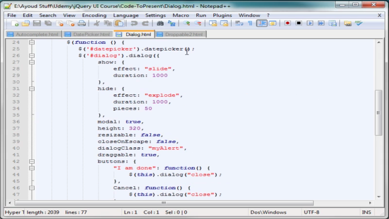
Task: Toggle the Show Indent Guide icon
Action: 261,23
